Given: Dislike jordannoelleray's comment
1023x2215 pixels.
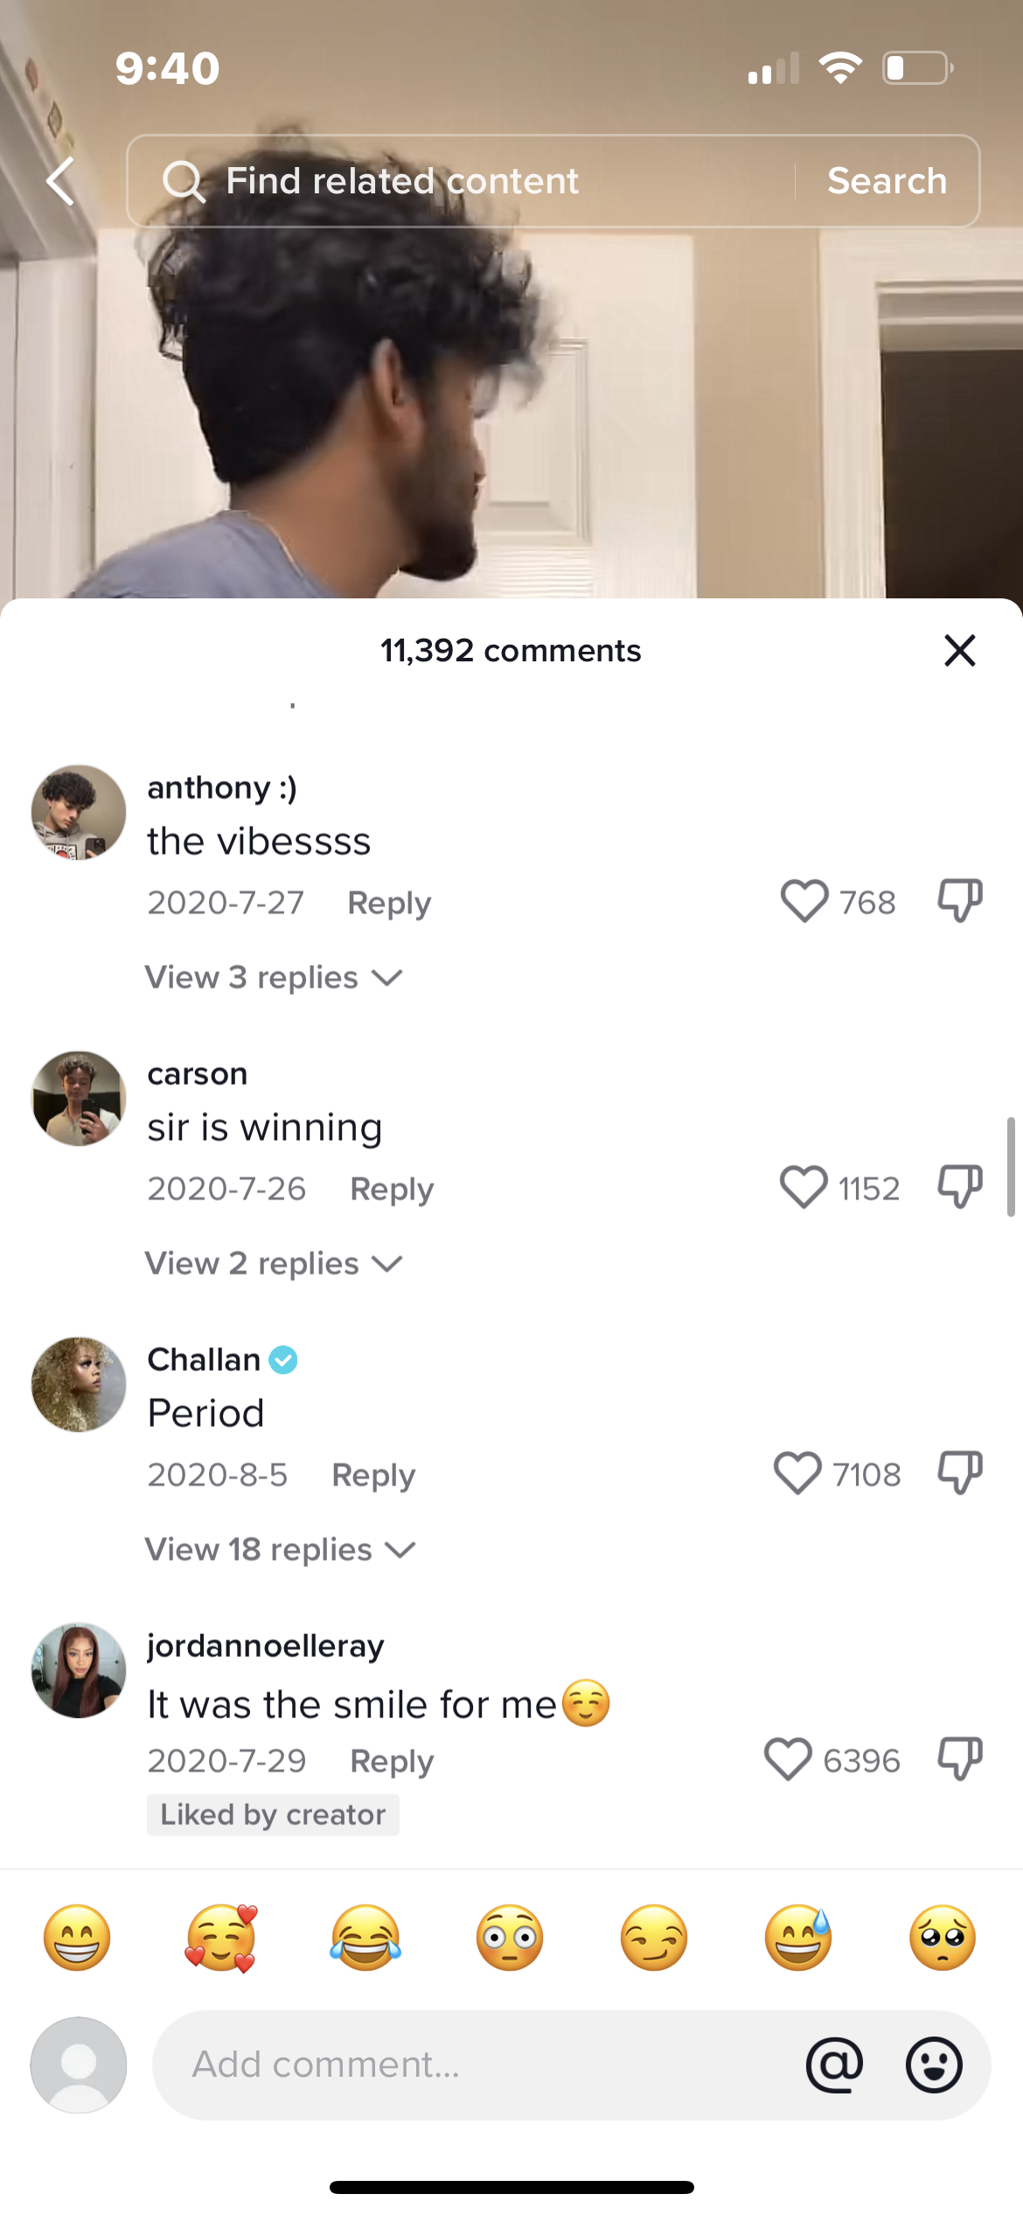Looking at the screenshot, I should [960, 1759].
